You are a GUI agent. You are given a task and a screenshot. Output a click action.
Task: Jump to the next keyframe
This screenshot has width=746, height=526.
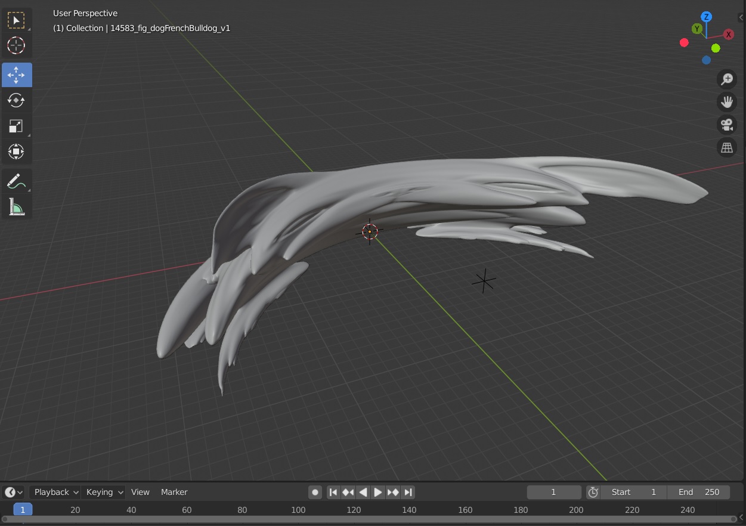[x=393, y=492]
